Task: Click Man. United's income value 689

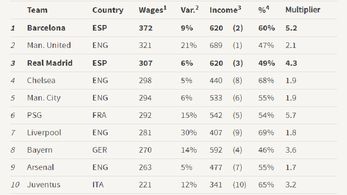Action: (x=216, y=45)
